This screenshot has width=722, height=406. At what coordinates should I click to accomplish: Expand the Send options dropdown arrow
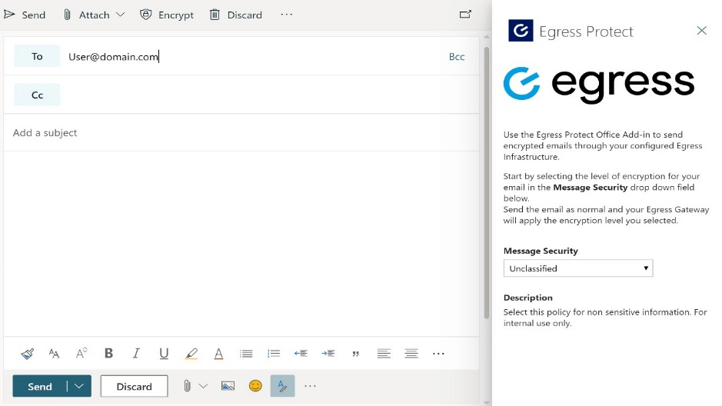[79, 386]
